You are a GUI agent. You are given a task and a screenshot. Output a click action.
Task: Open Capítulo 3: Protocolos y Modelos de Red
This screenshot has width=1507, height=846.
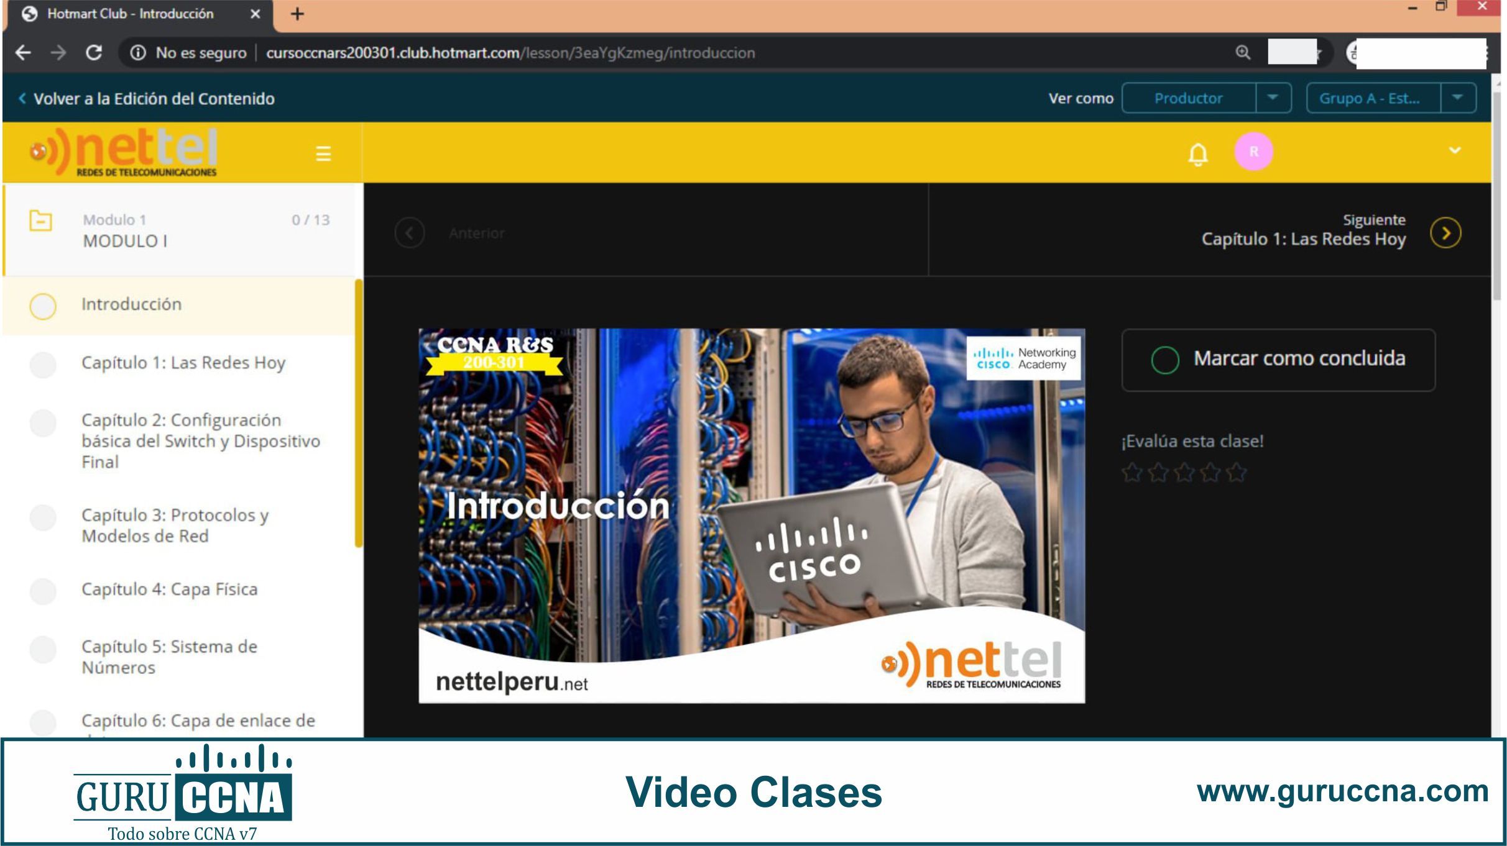[x=175, y=525]
